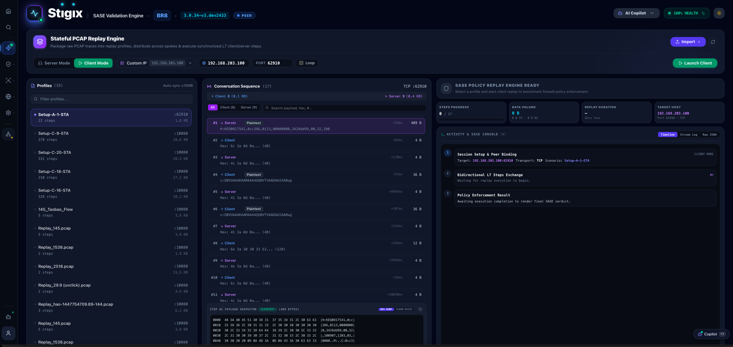Click the refresh icon beside Import

pos(713,42)
